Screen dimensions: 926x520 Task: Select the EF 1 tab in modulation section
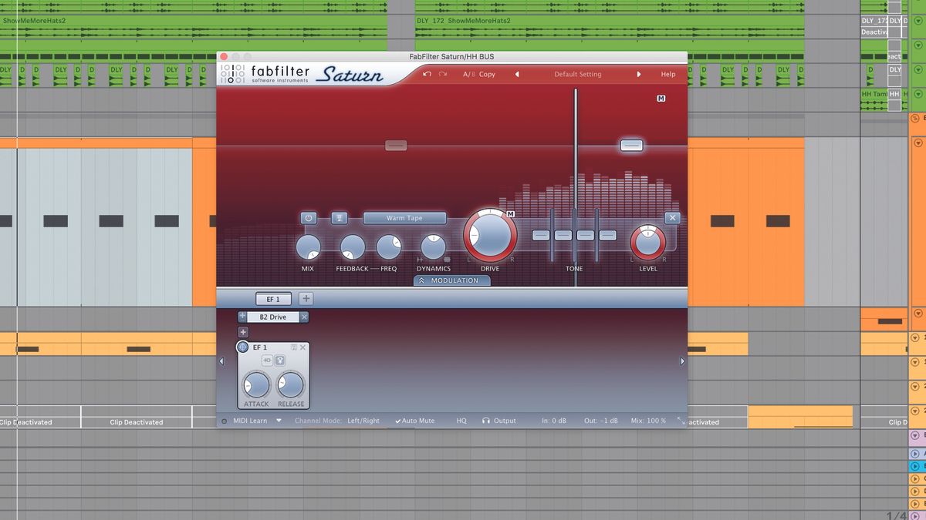click(272, 299)
